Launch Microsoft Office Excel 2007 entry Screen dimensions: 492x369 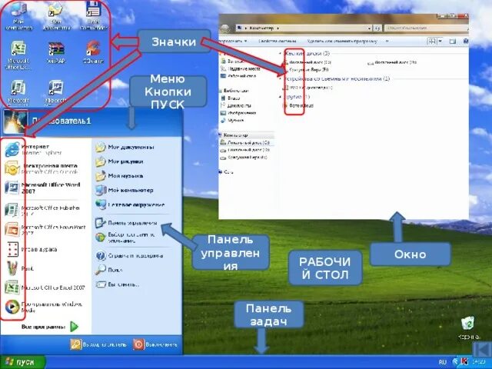pos(45,288)
